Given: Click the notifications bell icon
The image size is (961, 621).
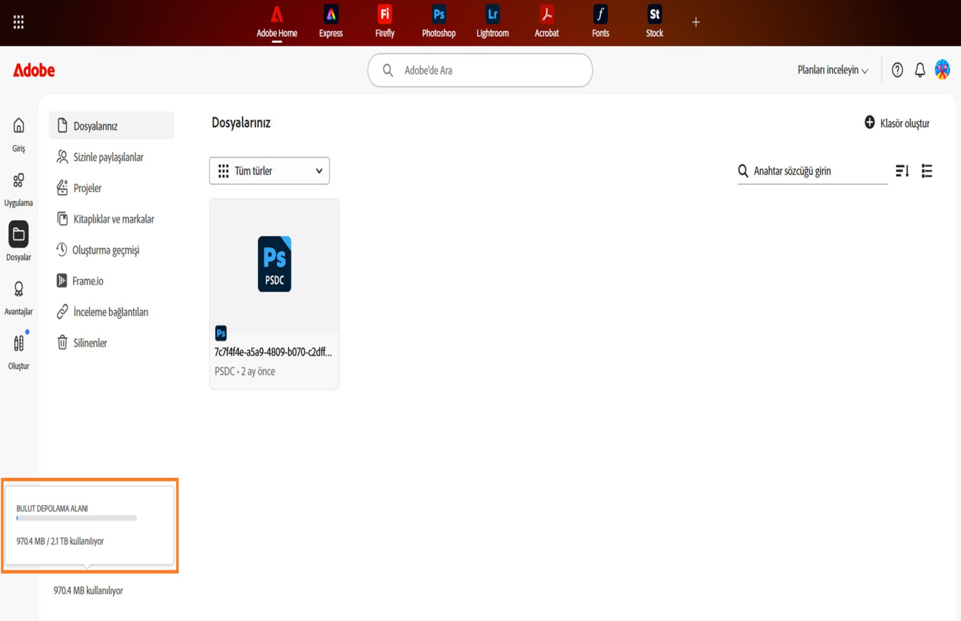Looking at the screenshot, I should pos(919,70).
